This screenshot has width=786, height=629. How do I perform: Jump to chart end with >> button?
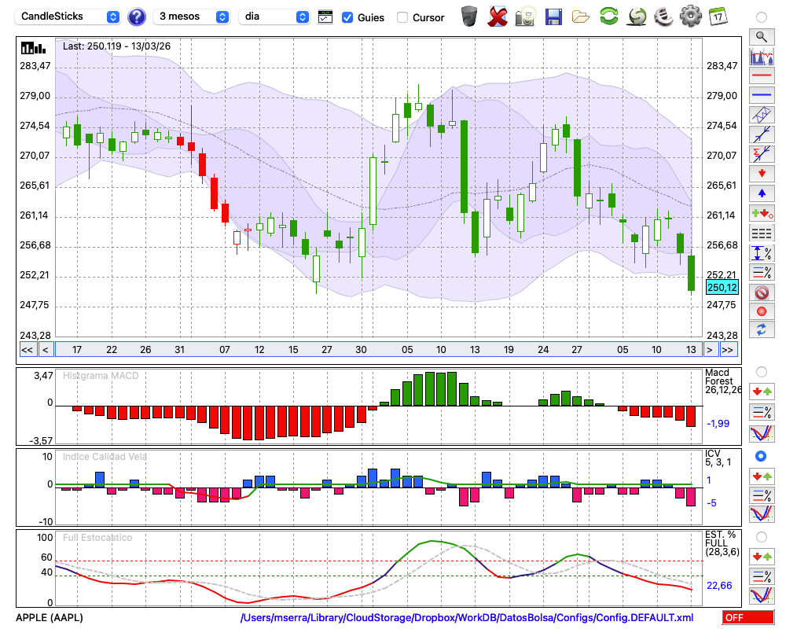point(729,350)
